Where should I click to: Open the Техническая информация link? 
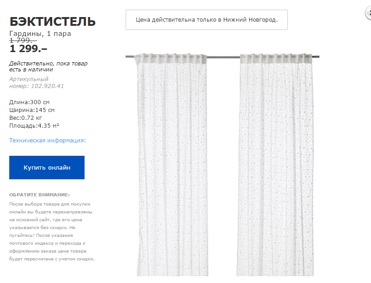click(47, 141)
